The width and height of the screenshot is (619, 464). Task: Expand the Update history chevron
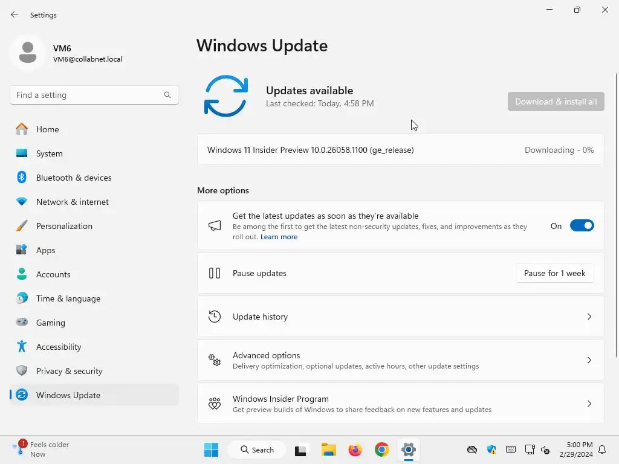pyautogui.click(x=589, y=317)
